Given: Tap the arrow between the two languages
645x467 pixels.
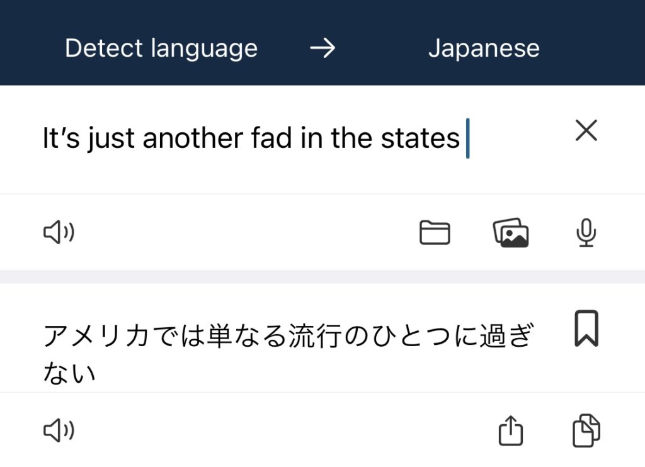Looking at the screenshot, I should [x=322, y=48].
